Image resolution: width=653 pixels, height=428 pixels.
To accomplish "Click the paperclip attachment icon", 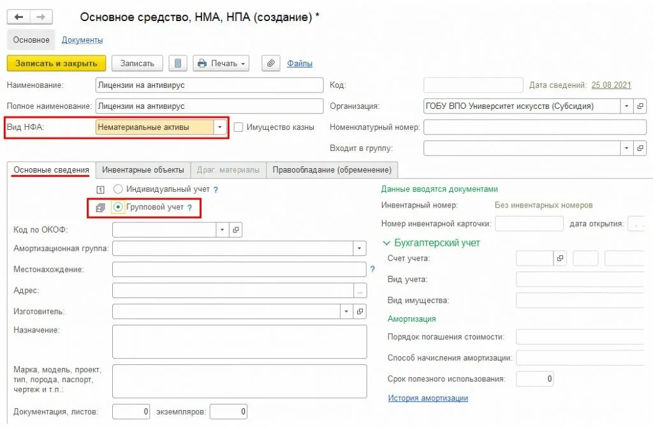I will [270, 63].
